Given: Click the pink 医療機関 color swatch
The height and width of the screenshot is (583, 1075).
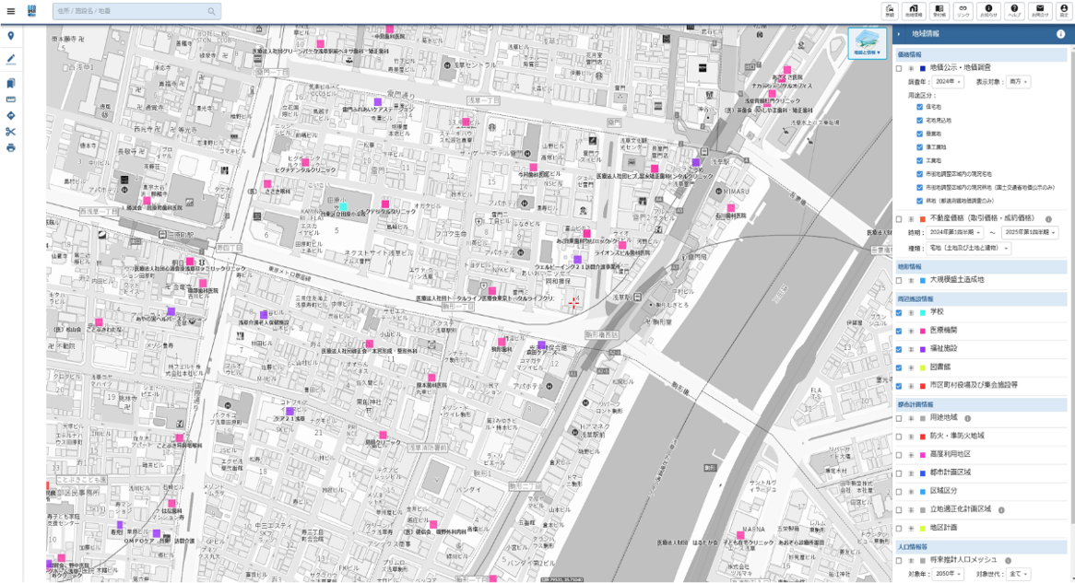Looking at the screenshot, I should [x=922, y=331].
